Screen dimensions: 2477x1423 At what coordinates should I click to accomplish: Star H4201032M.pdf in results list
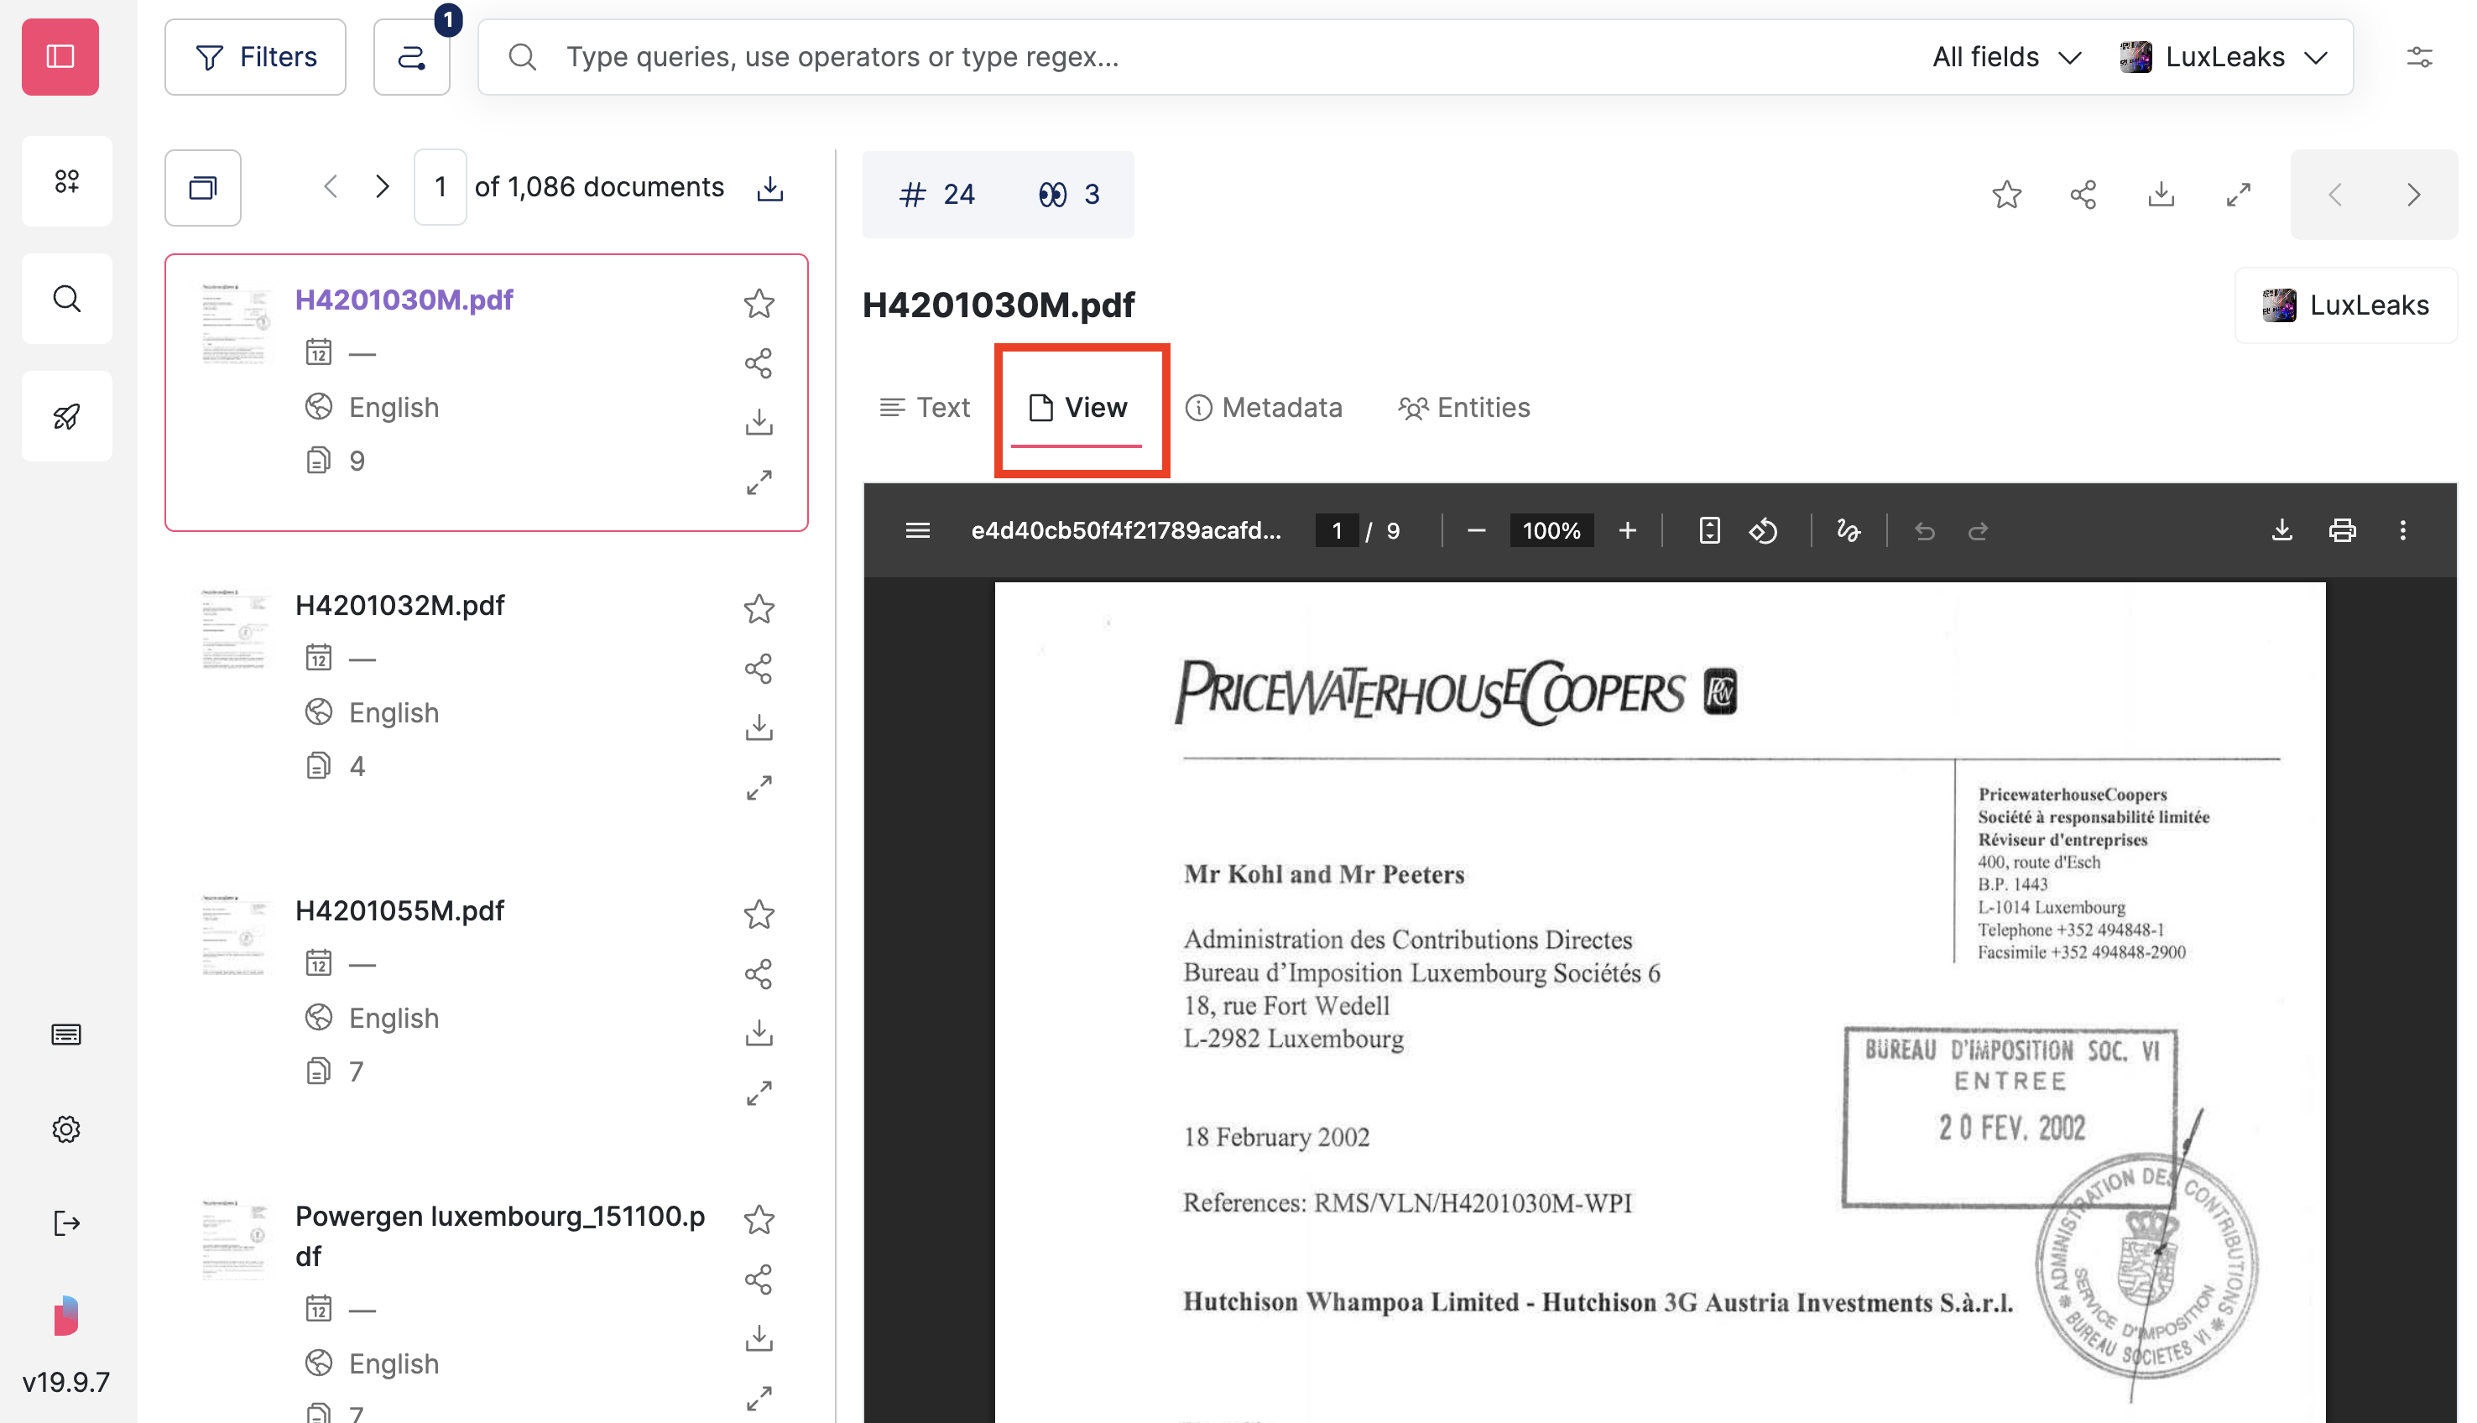[x=759, y=609]
